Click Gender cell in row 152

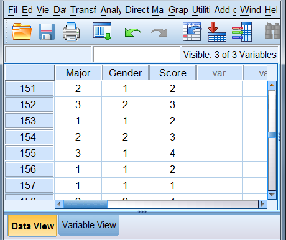[125, 104]
